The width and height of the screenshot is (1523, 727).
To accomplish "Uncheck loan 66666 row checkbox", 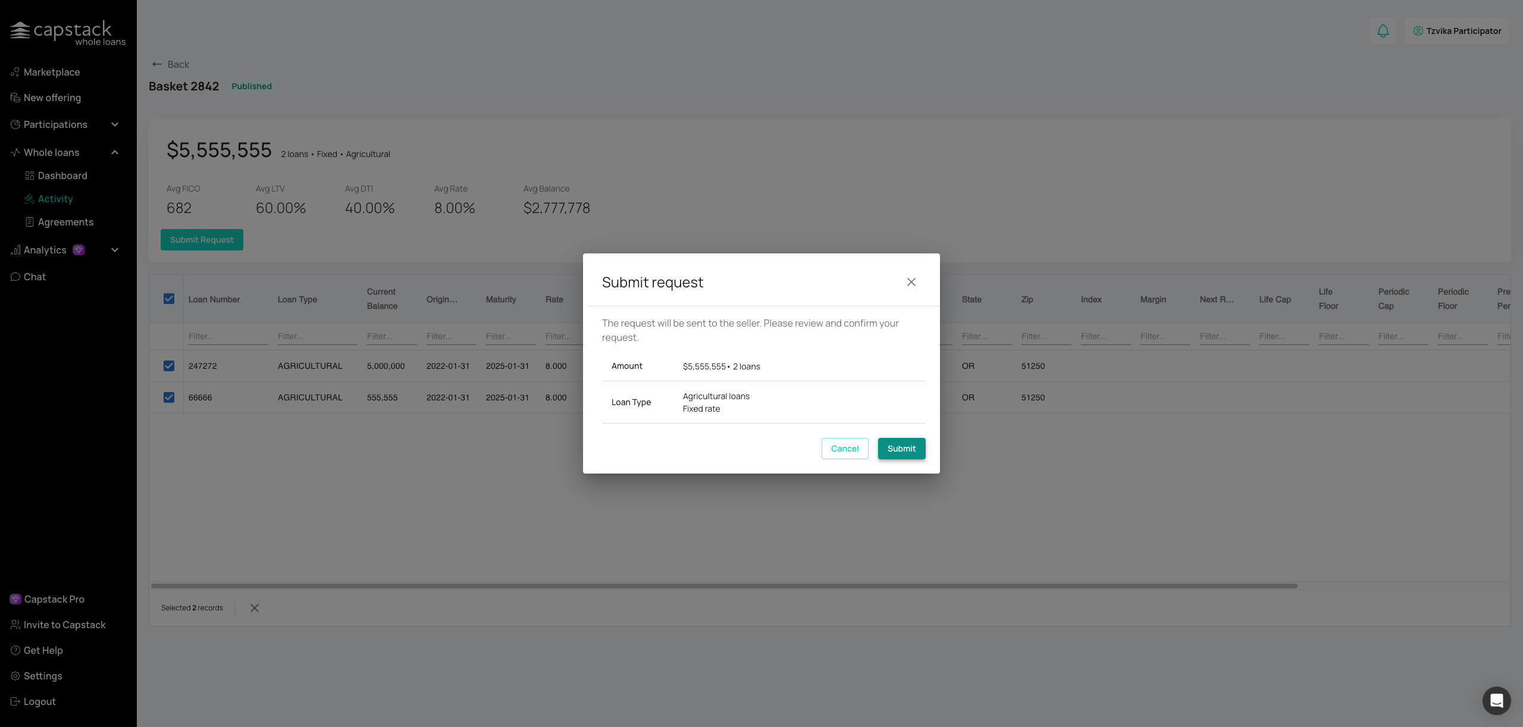I will pos(169,397).
